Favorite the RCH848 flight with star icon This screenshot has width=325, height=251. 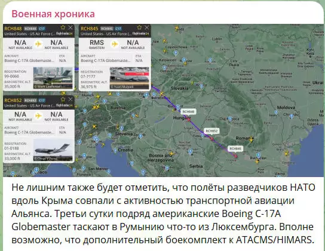click(x=63, y=27)
